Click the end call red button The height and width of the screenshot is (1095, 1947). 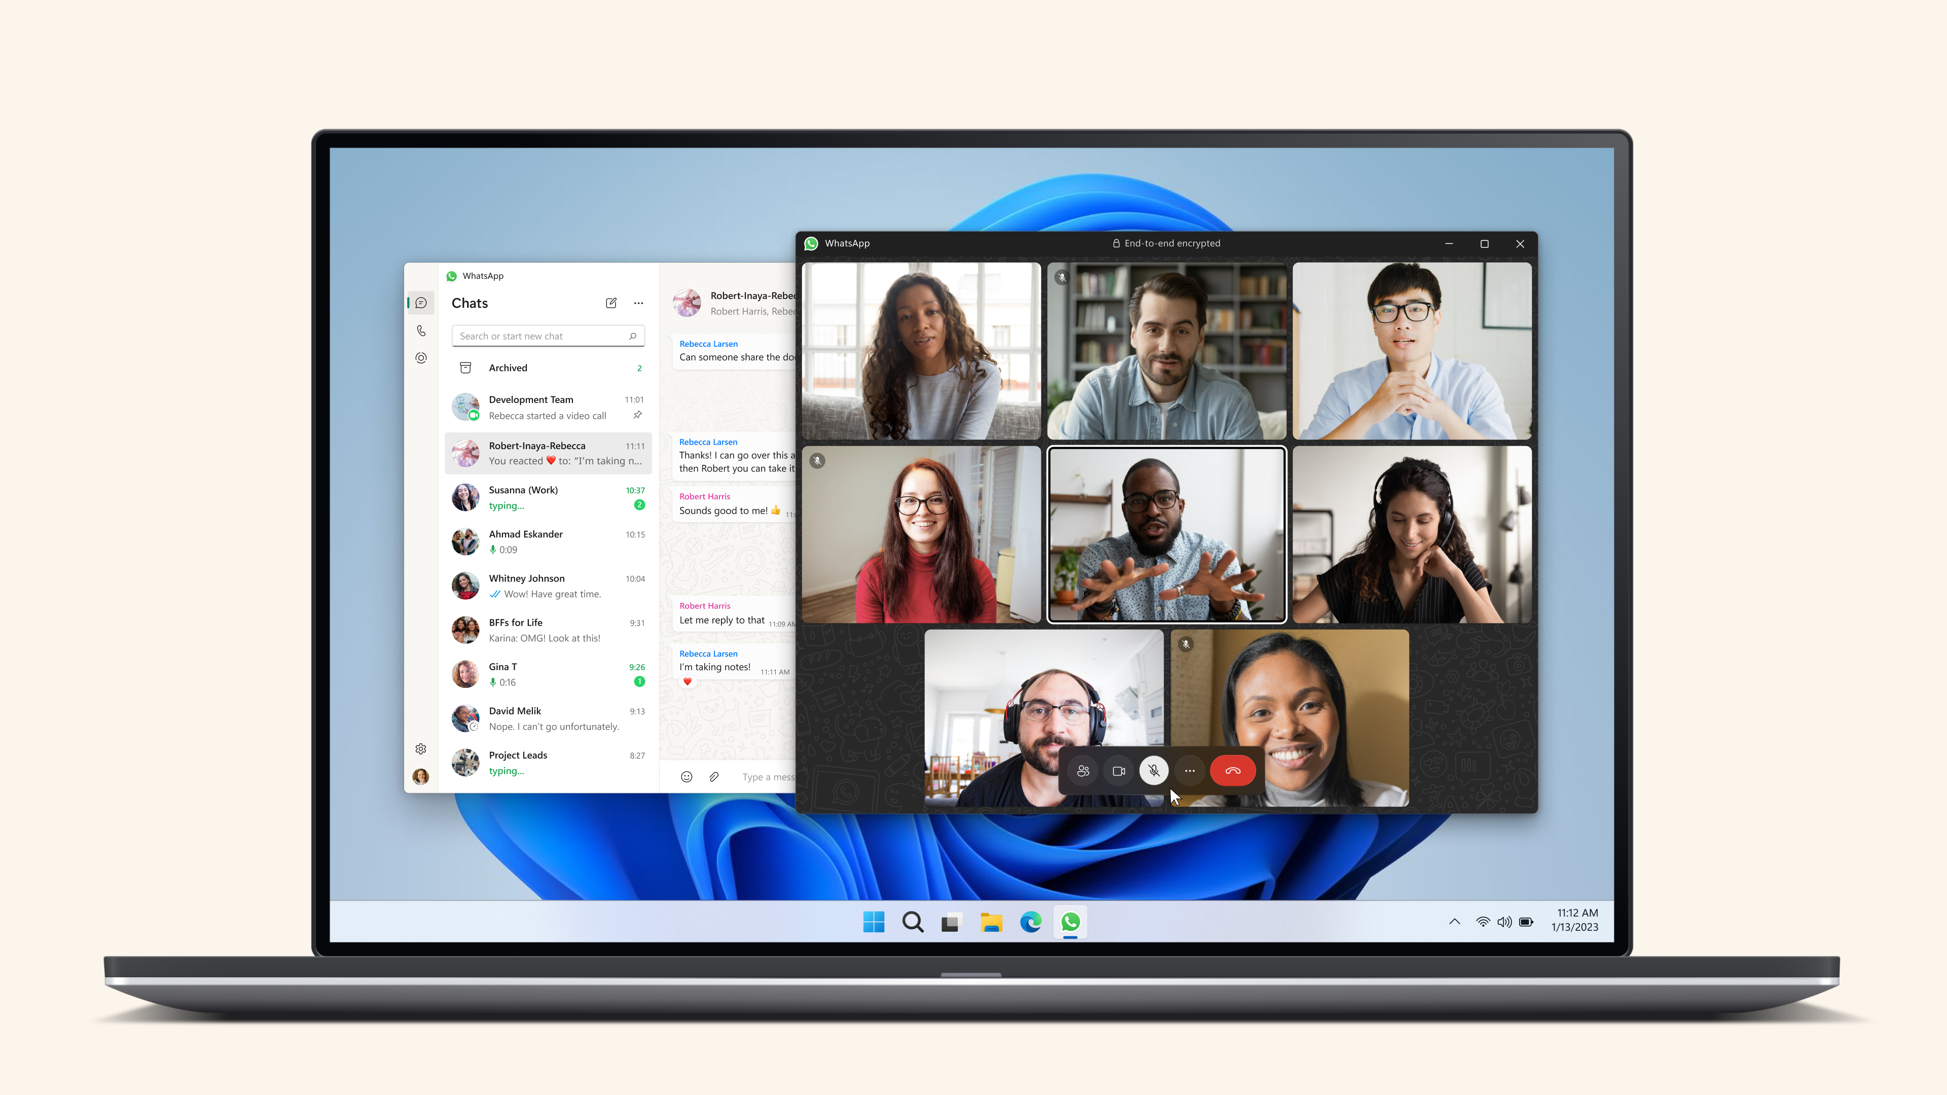click(1232, 770)
